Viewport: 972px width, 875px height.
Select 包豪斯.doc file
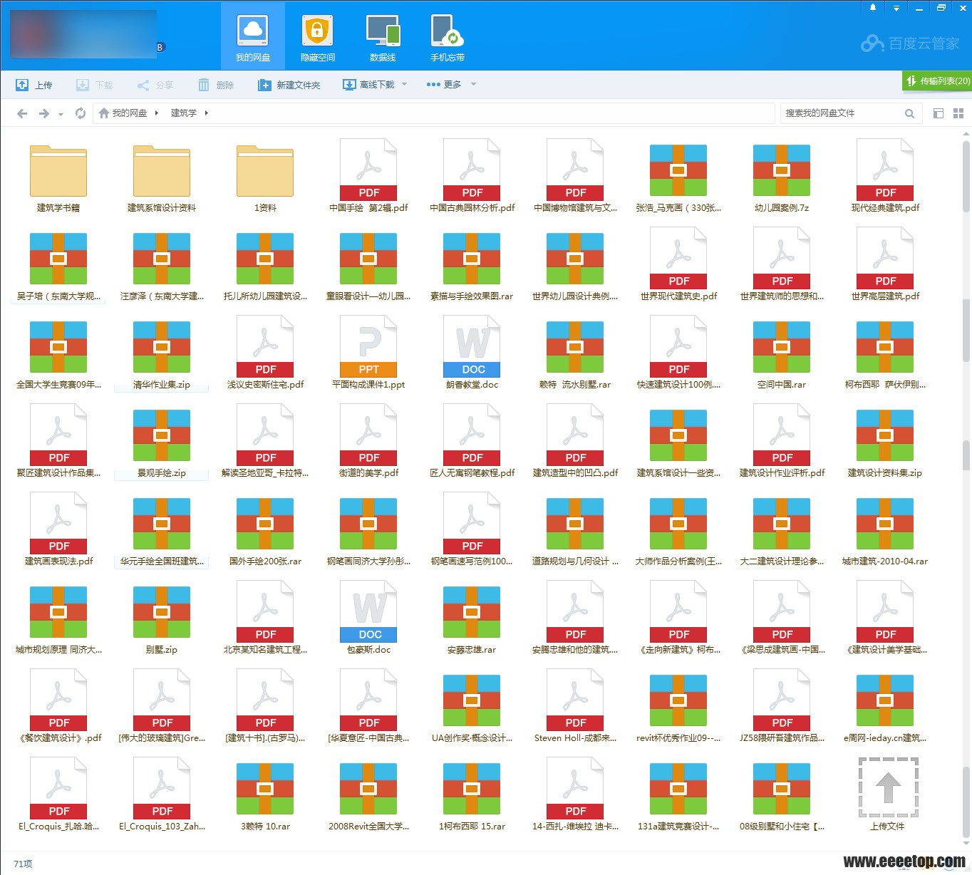(368, 619)
